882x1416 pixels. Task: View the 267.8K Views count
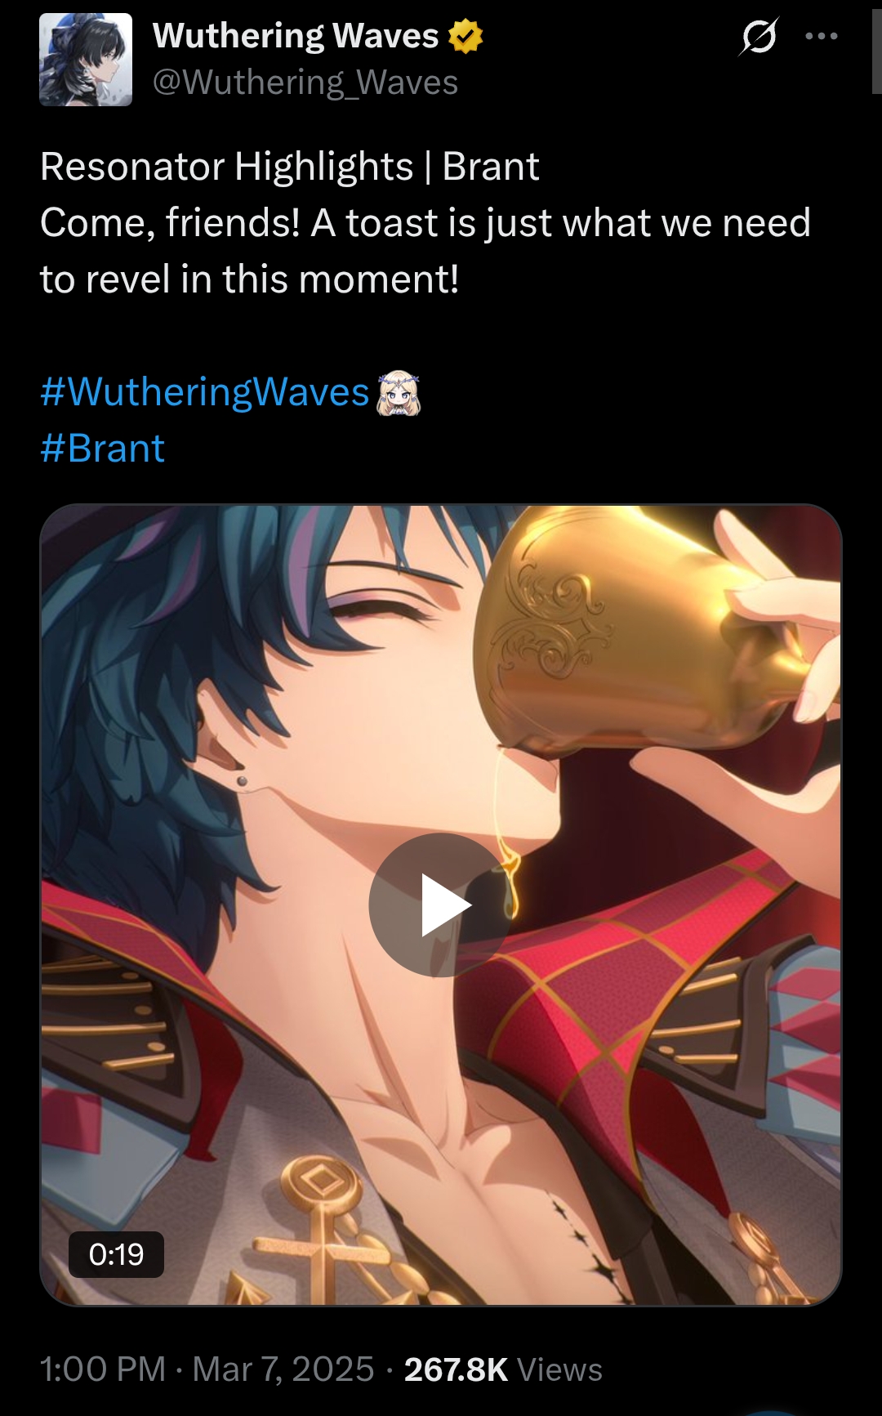coord(503,1369)
